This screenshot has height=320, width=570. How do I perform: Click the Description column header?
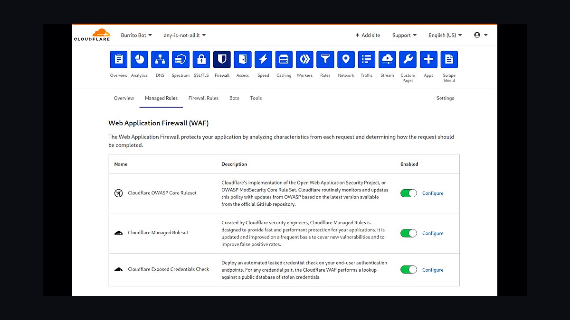pyautogui.click(x=234, y=164)
